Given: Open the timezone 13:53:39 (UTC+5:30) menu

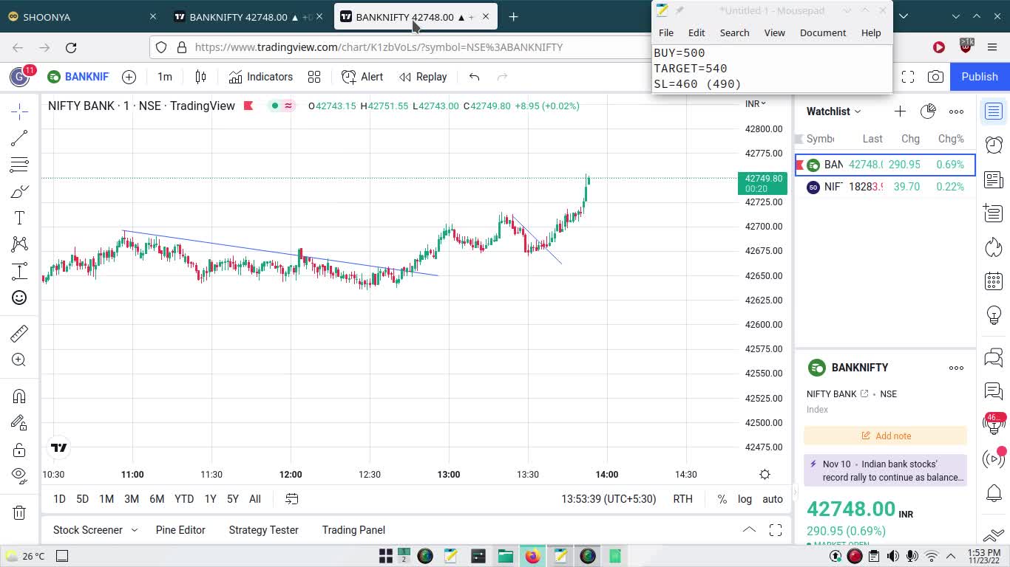Looking at the screenshot, I should click(609, 499).
